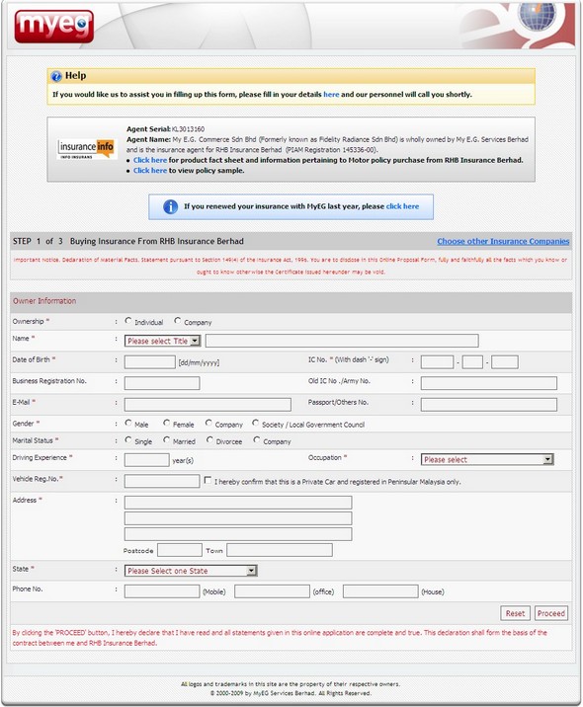Viewport: 583px width, 707px height.
Task: Click the office phone number field
Action: tap(272, 591)
